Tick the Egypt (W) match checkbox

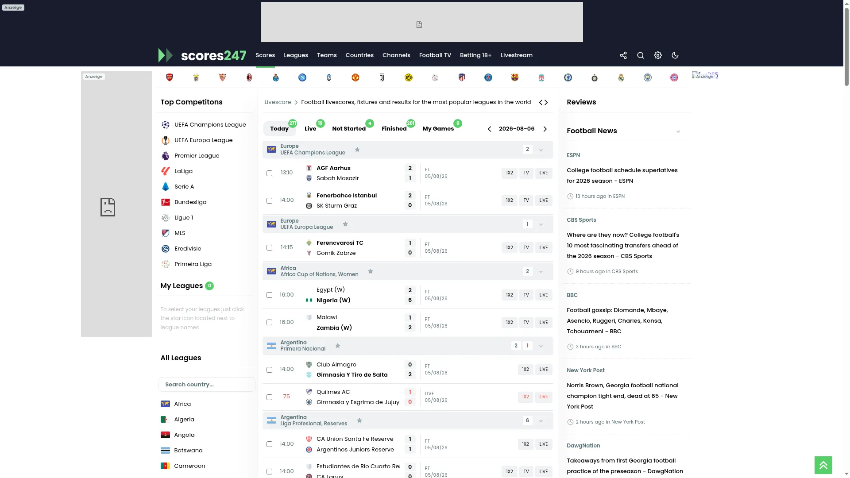click(269, 295)
